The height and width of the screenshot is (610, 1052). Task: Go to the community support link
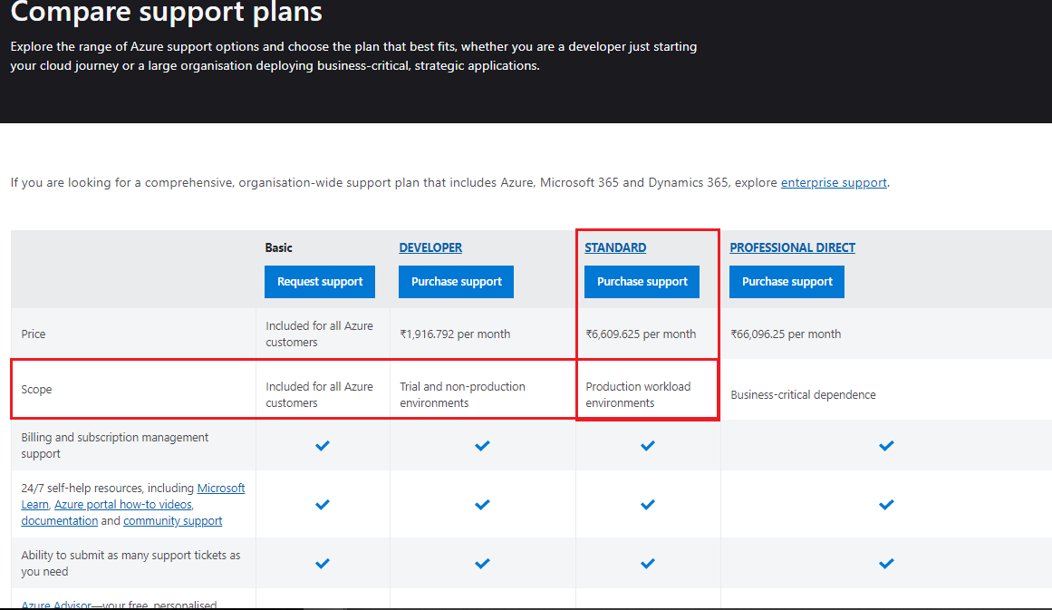(x=172, y=521)
